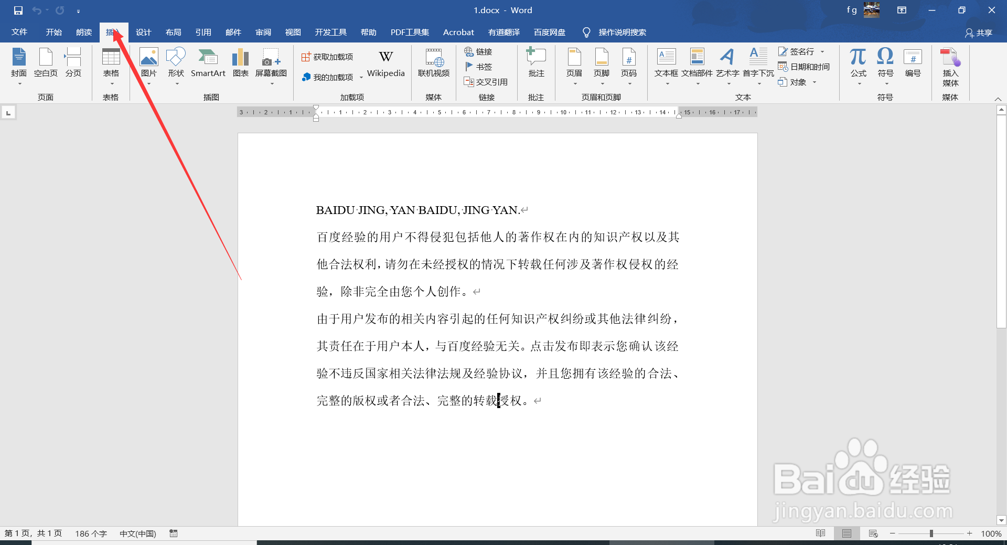This screenshot has width=1007, height=545.
Task: Click the Insert Media (插入媒体) button
Action: pyautogui.click(x=950, y=68)
